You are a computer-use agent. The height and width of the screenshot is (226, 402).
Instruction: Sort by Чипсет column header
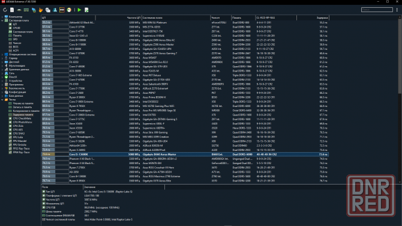[x=221, y=17]
